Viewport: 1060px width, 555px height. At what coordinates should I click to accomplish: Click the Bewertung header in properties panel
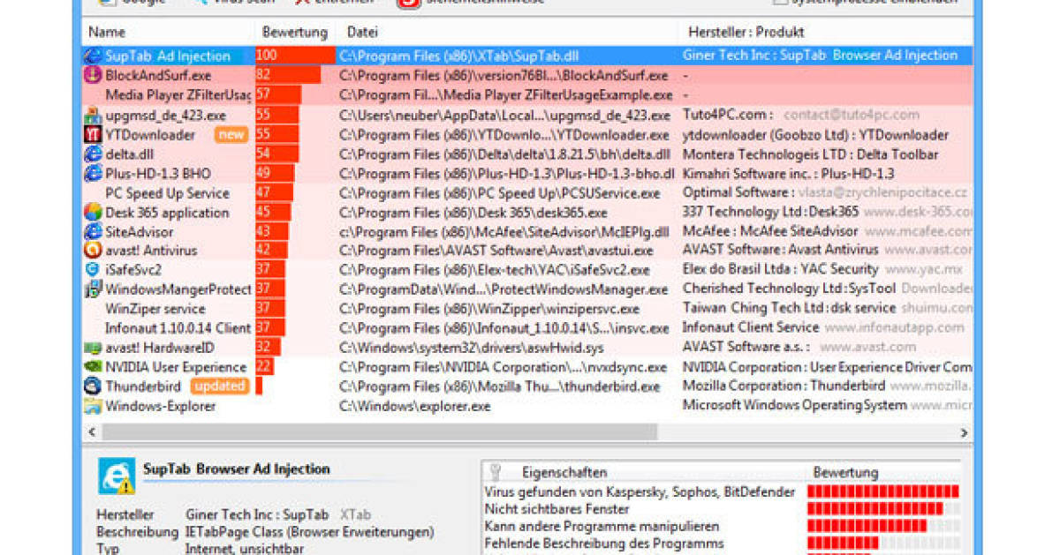[x=845, y=472]
